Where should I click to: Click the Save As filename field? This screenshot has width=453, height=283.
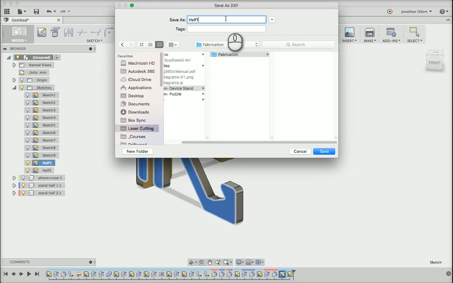pos(226,19)
